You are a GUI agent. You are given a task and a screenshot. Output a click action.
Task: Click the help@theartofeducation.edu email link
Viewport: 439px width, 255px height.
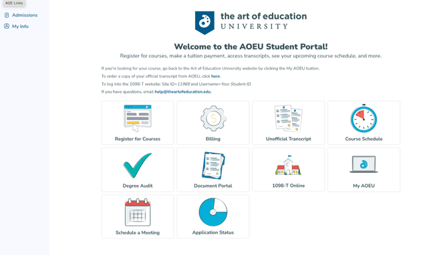pyautogui.click(x=182, y=91)
